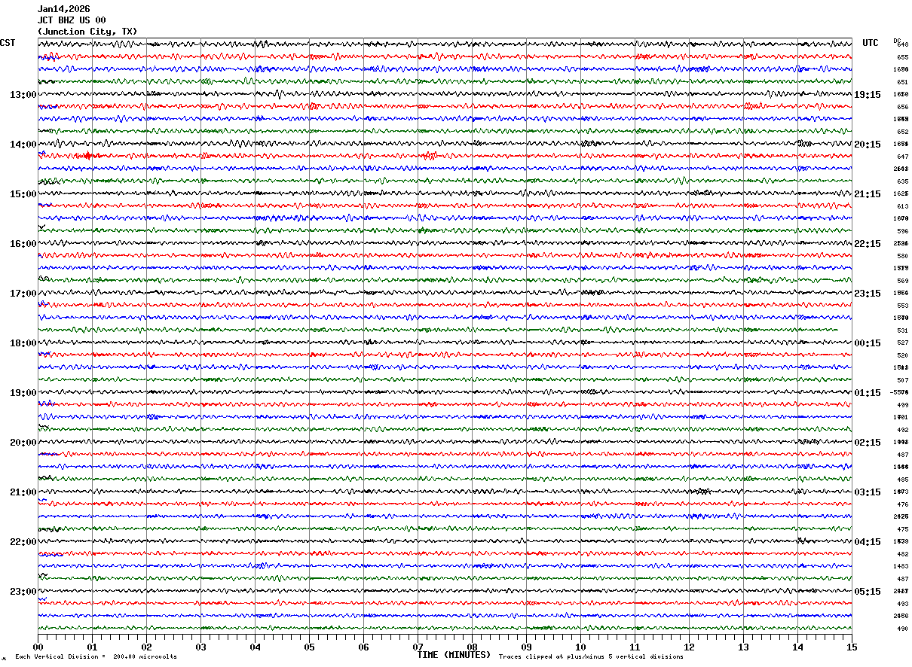
Task: Click the 200.00 microvolts vertical division note
Action: point(96,657)
